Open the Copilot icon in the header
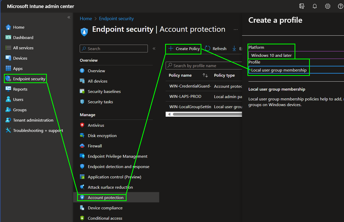This screenshot has height=222, width=344. pos(302,6)
